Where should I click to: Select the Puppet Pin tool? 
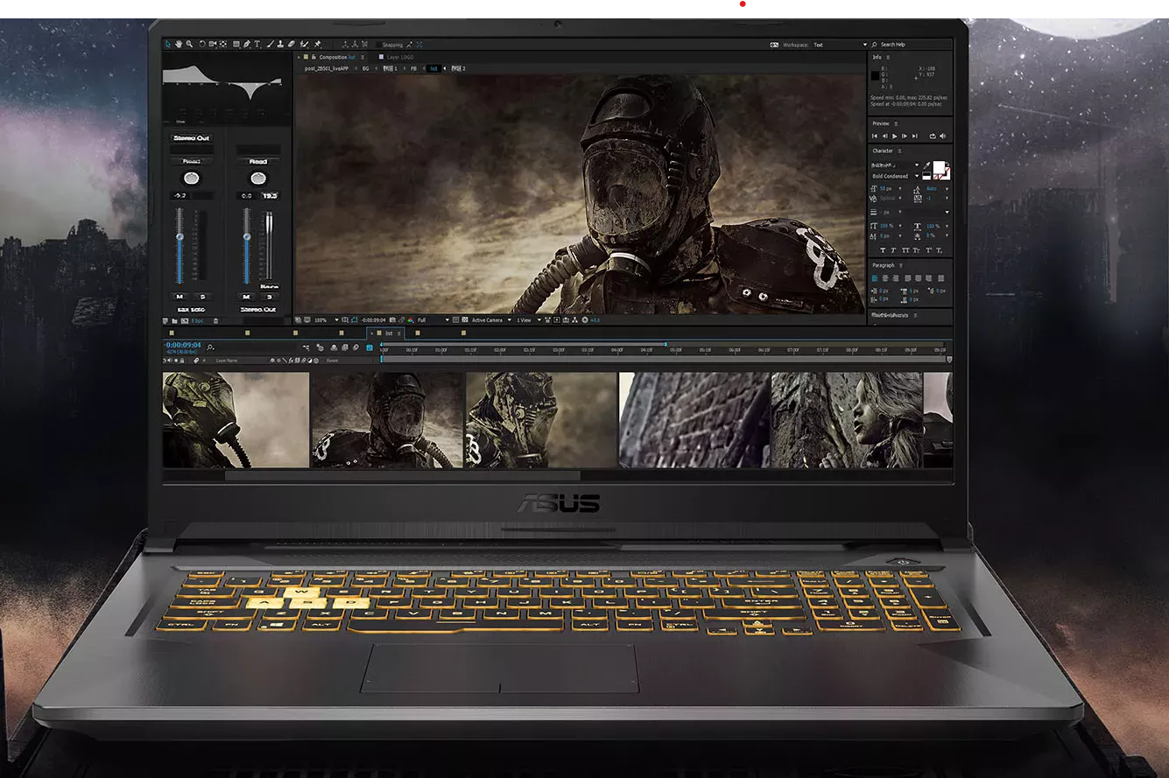pyautogui.click(x=317, y=44)
